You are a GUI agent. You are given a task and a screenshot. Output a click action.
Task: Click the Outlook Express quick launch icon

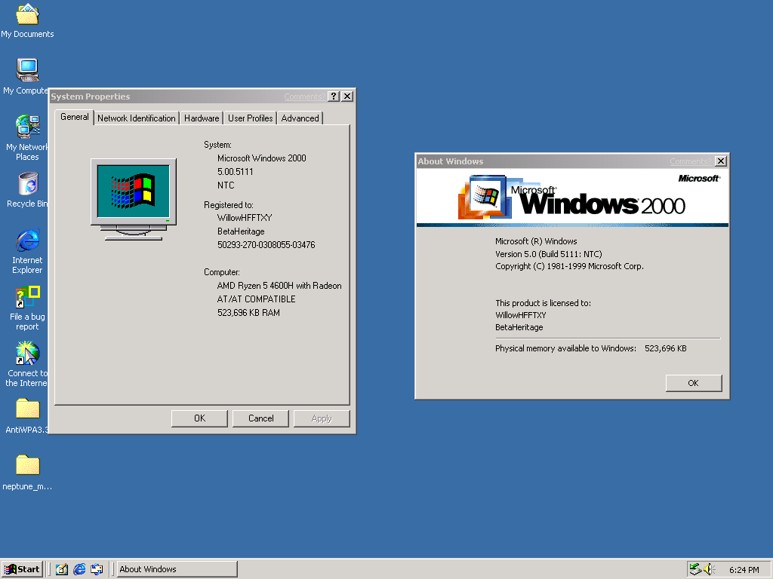(x=97, y=569)
